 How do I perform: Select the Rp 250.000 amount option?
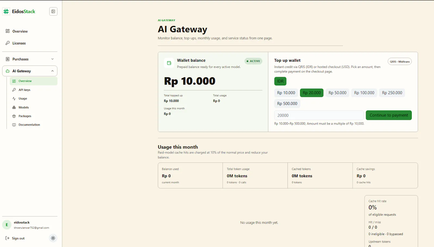pos(392,93)
